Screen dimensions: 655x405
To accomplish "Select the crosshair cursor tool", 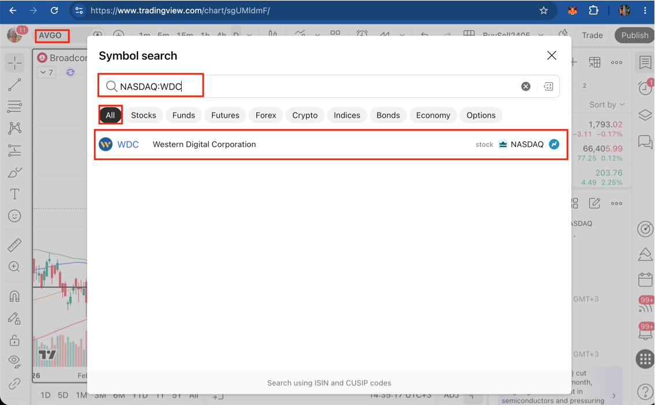I will (14, 63).
